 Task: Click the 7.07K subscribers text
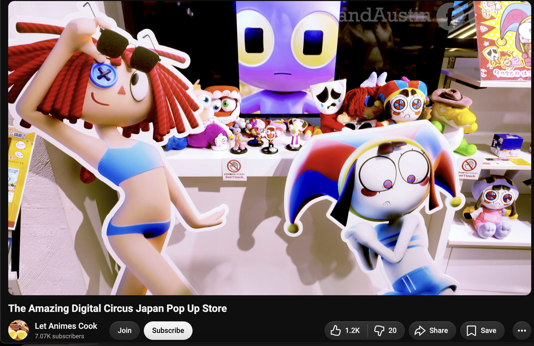point(59,336)
